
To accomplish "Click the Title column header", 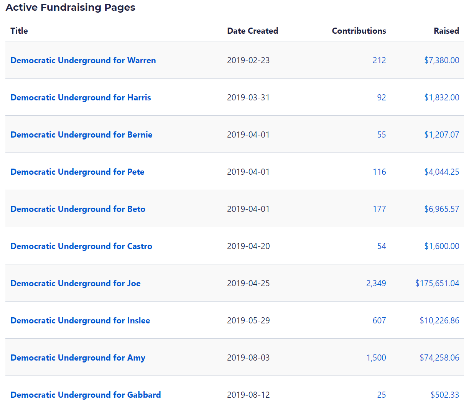I will click(x=19, y=31).
